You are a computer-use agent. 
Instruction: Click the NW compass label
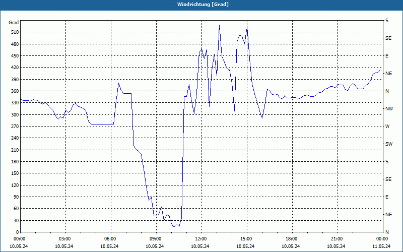pyautogui.click(x=389, y=109)
